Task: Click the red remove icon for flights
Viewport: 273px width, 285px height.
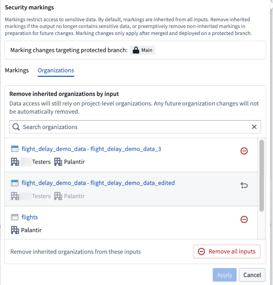Action: coord(244,219)
